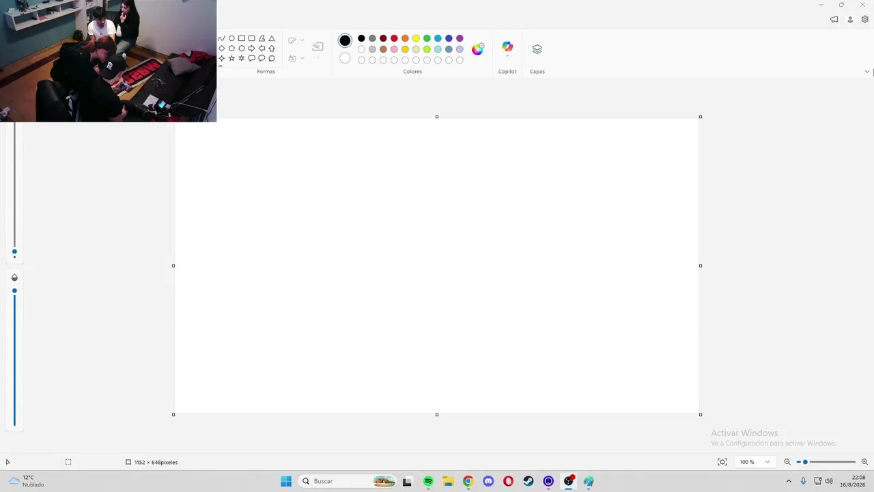Select the triangle shape
The height and width of the screenshot is (492, 874).
272,39
